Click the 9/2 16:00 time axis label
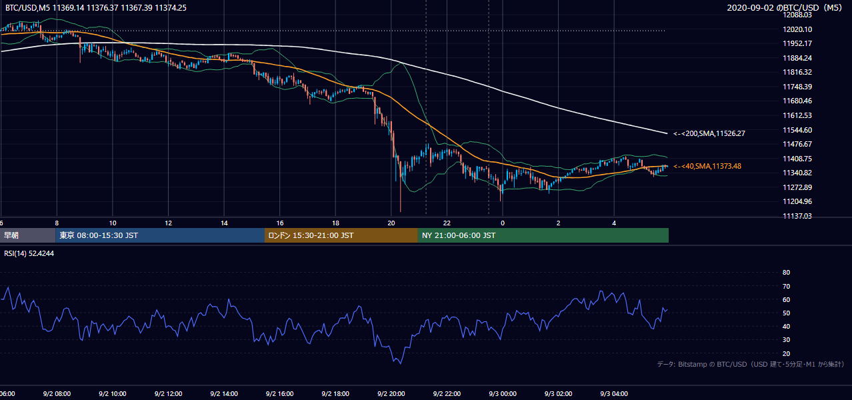This screenshot has height=400, width=852. [x=280, y=394]
